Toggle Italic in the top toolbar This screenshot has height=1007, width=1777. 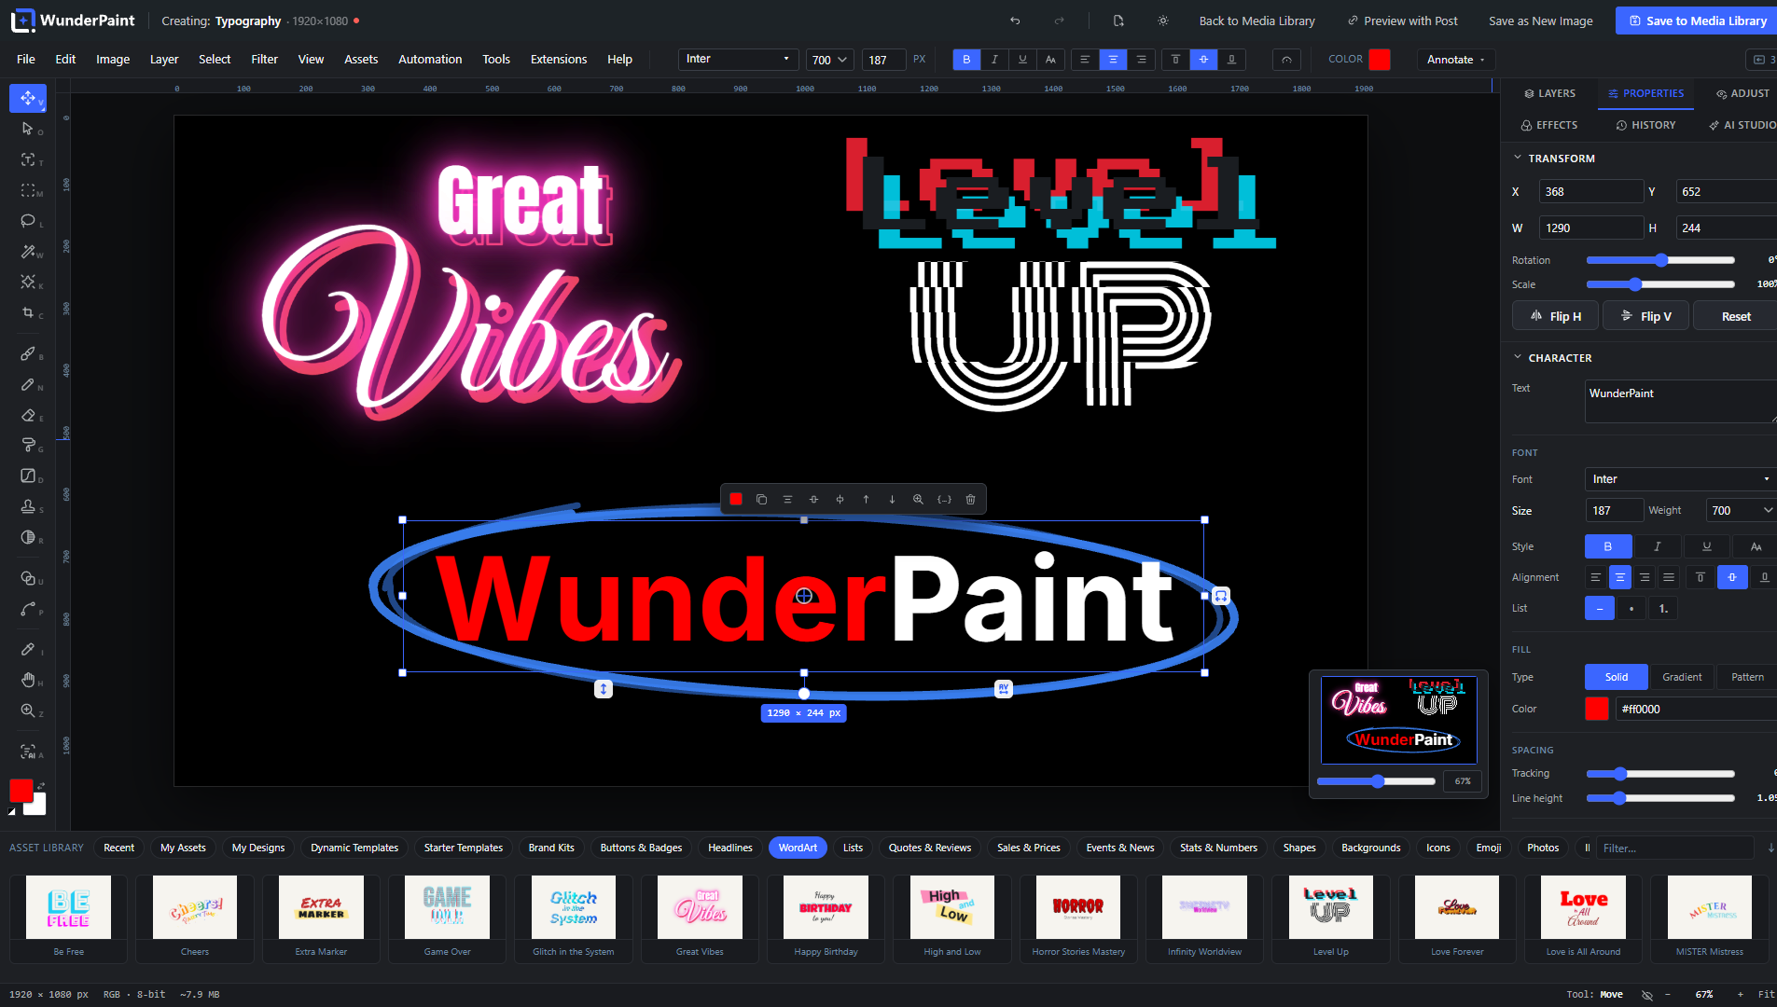pyautogui.click(x=994, y=60)
